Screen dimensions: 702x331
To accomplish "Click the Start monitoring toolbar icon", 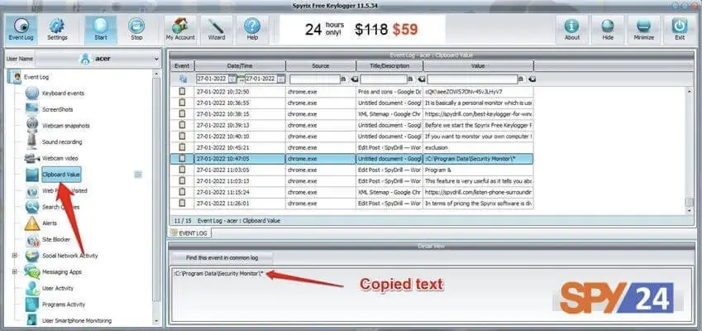I will pos(101,30).
